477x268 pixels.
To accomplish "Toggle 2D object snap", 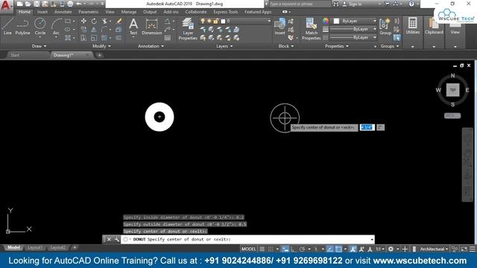I will [338, 249].
